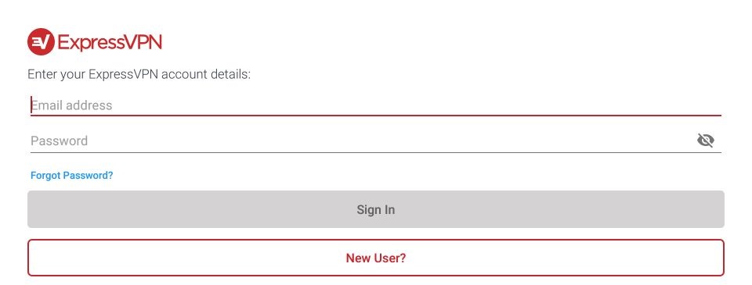Viewport: 752px width, 285px height.
Task: Recover your account via Forgot Password?
Action: point(72,176)
